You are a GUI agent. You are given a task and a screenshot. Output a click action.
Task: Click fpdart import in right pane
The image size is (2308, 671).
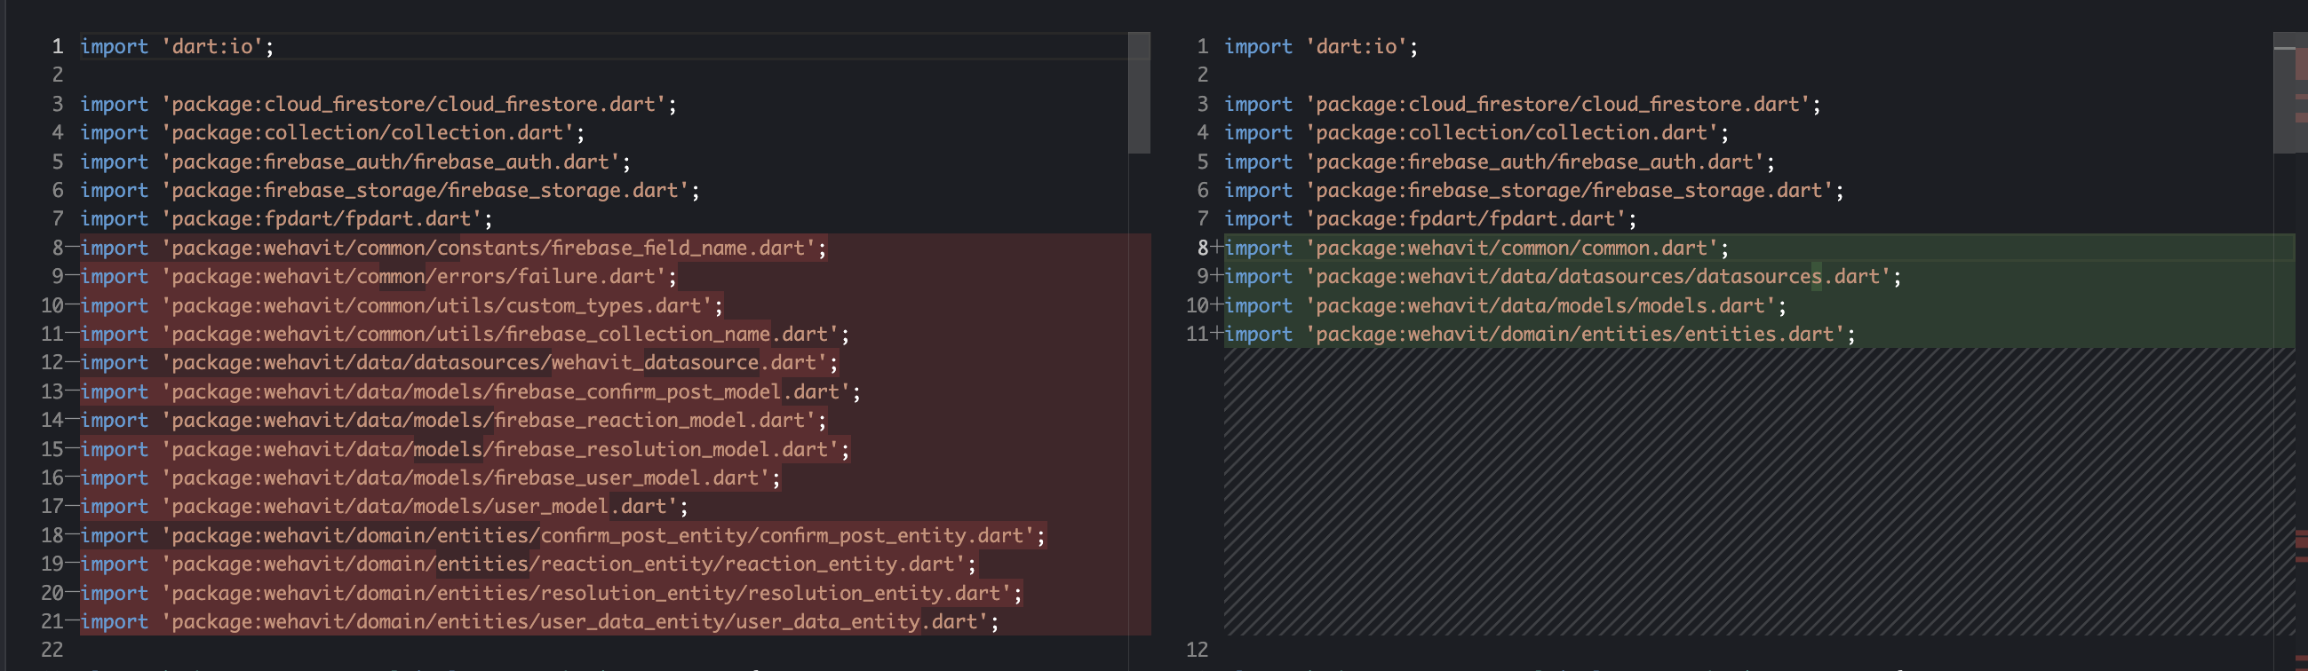[x=1431, y=219]
